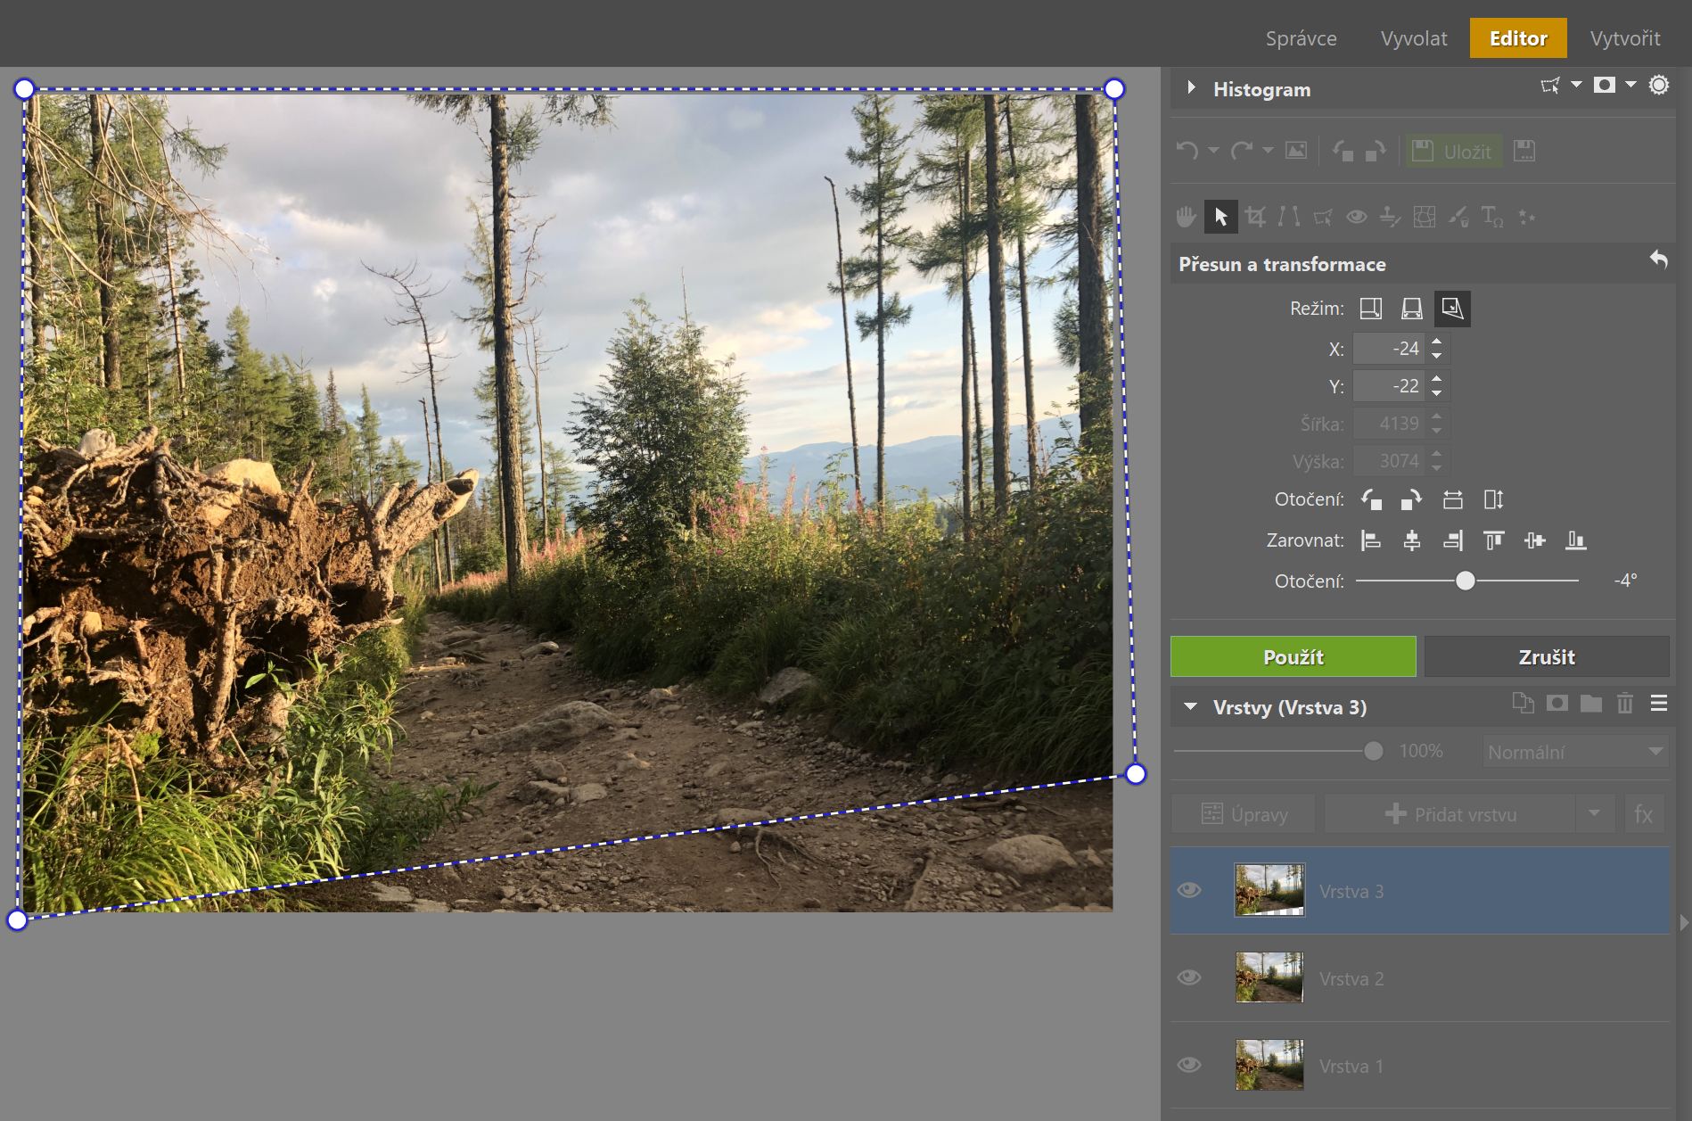The width and height of the screenshot is (1692, 1121).
Task: Open the Vrstvy panel hamburger menu
Action: (1659, 704)
